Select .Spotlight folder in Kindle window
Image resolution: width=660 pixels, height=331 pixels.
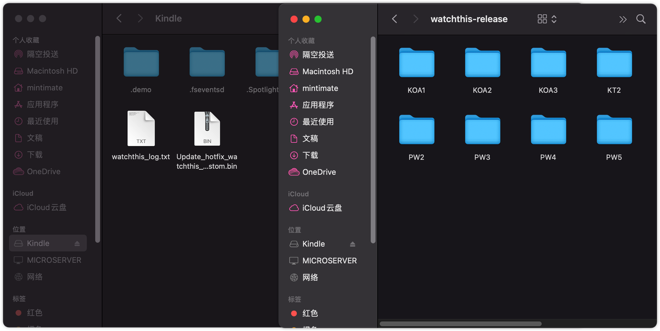click(267, 62)
